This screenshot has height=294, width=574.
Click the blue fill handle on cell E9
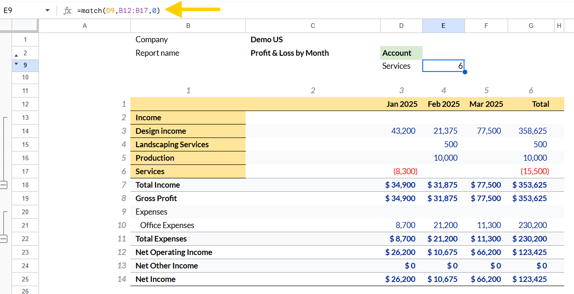pyautogui.click(x=464, y=72)
